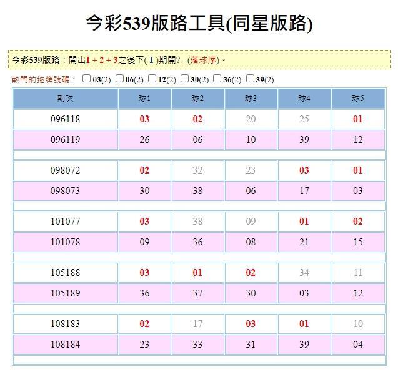Click ball4 value 21 in row 101078

(304, 242)
